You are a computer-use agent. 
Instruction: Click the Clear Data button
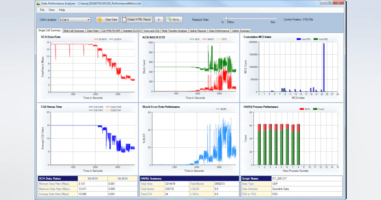(108, 19)
